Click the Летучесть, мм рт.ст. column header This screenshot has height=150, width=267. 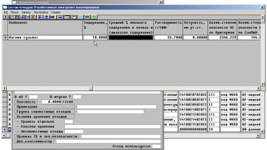(x=195, y=27)
